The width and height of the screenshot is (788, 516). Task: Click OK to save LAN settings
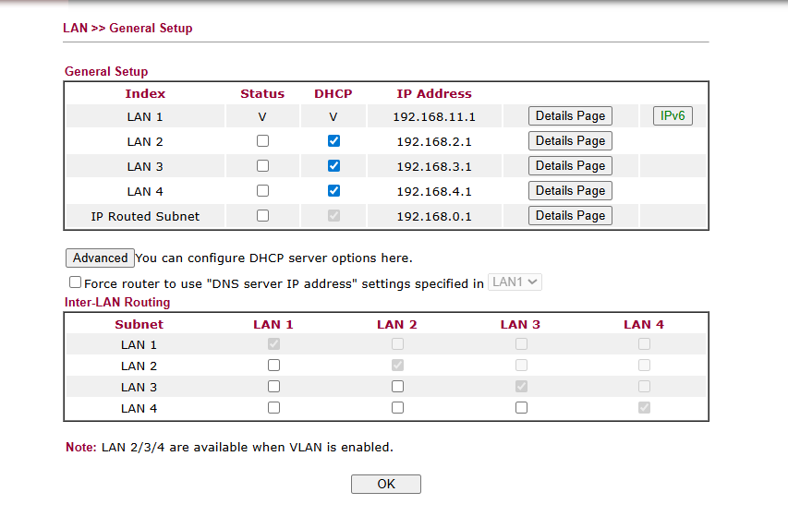pyautogui.click(x=386, y=484)
